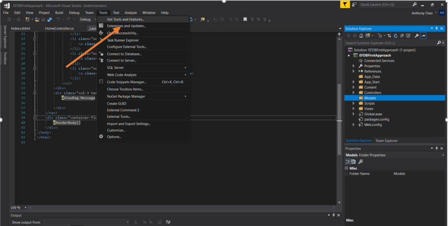This screenshot has width=448, height=226.
Task: Open the Analyze menu
Action: coord(131,13)
